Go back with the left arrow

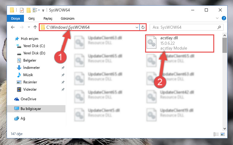pyautogui.click(x=13, y=27)
